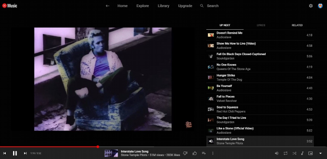Play No One Knows from queue
327x159 pixels.
[260, 67]
